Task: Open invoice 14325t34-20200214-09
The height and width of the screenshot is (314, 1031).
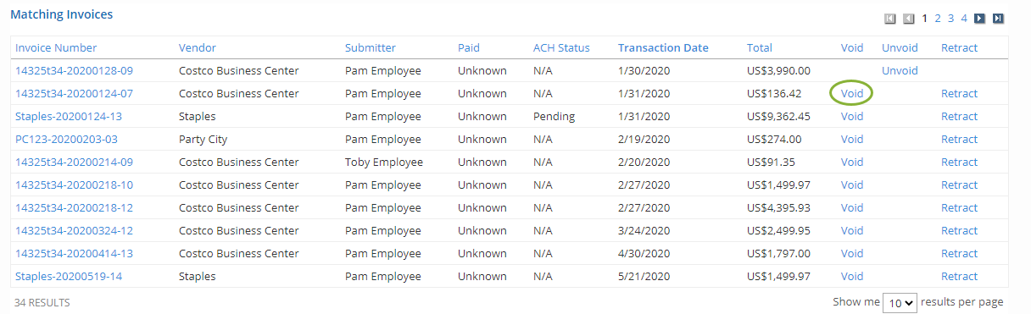Action: pyautogui.click(x=74, y=162)
